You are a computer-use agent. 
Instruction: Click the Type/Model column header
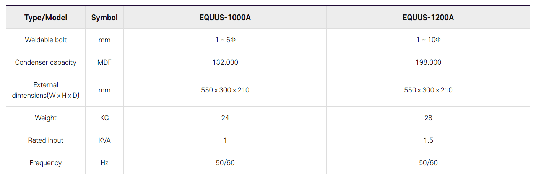pos(45,18)
